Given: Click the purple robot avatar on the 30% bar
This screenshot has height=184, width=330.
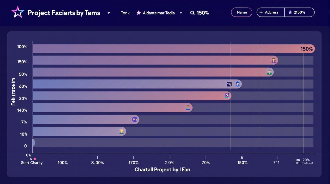Looking at the screenshot, I should (x=227, y=96).
